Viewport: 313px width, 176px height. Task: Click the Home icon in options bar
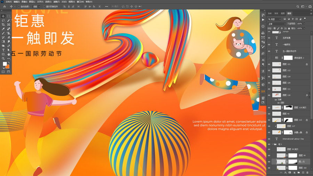(5, 7)
